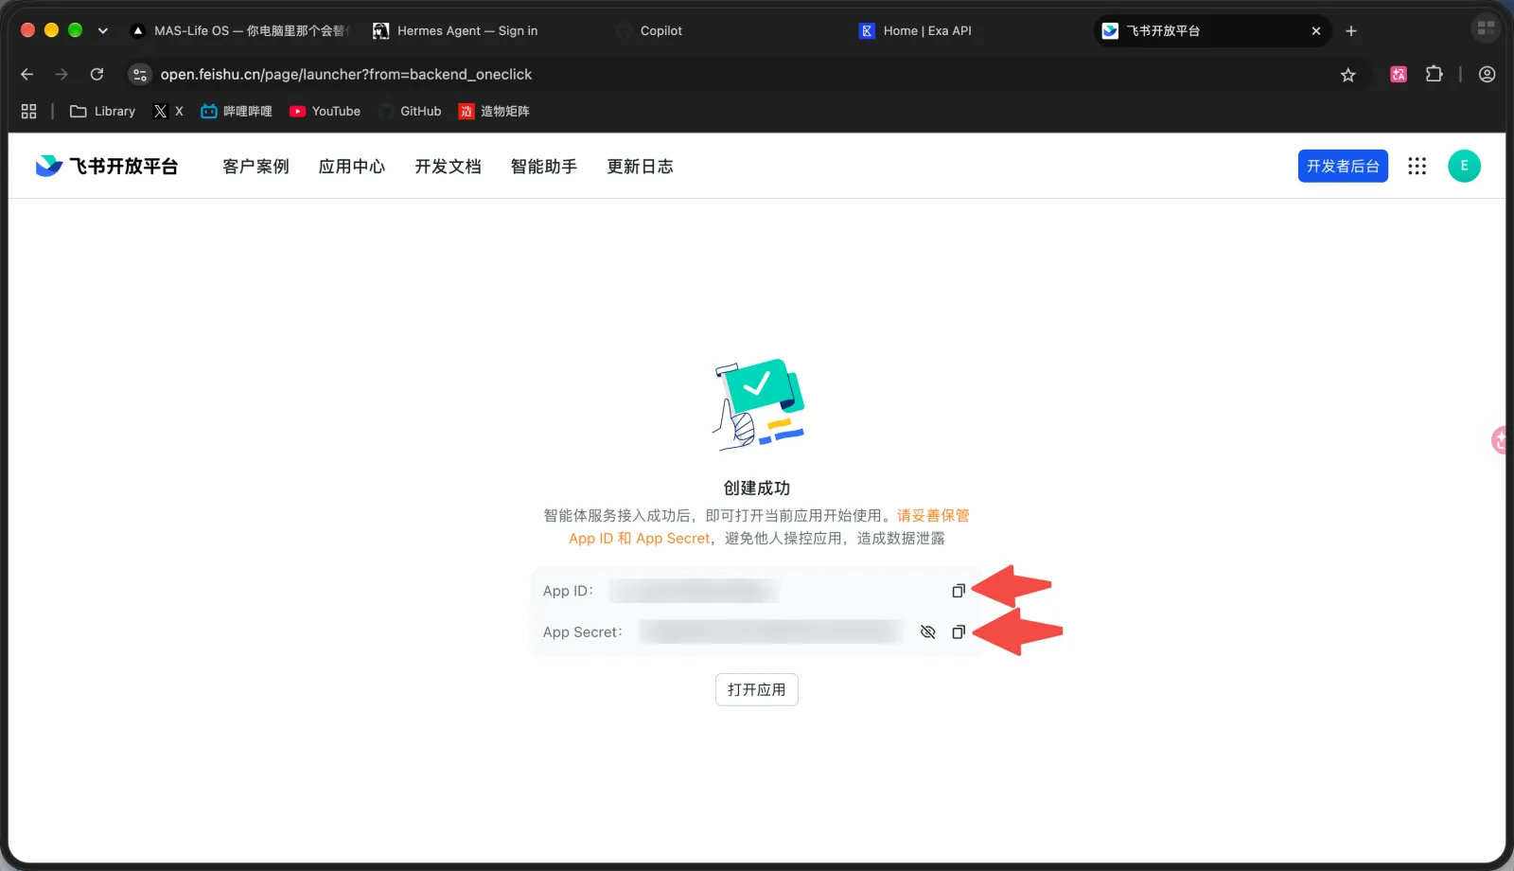Open the green E user avatar
The image size is (1514, 871).
1464,167
